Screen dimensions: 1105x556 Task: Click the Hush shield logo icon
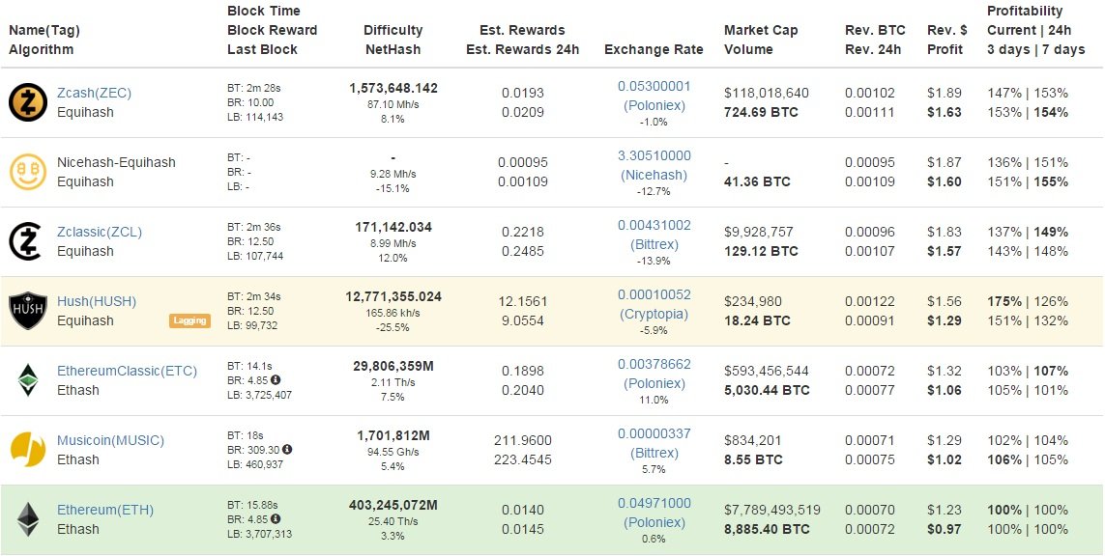pos(28,311)
